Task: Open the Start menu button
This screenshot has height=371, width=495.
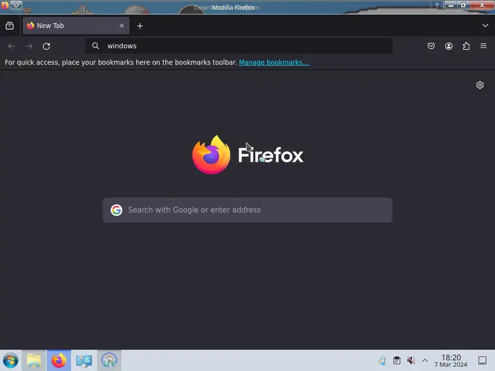Action: tap(11, 360)
